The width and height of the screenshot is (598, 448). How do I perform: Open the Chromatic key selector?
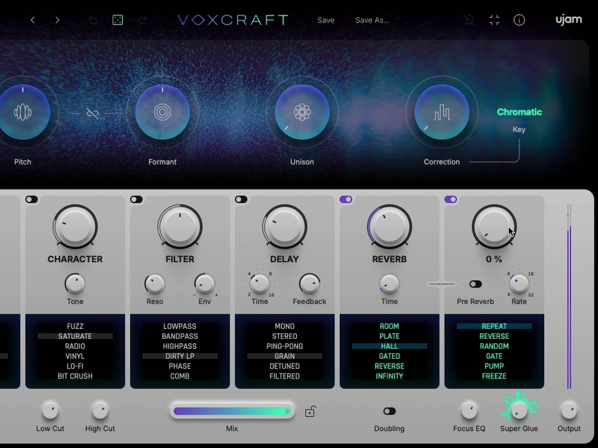(x=519, y=112)
